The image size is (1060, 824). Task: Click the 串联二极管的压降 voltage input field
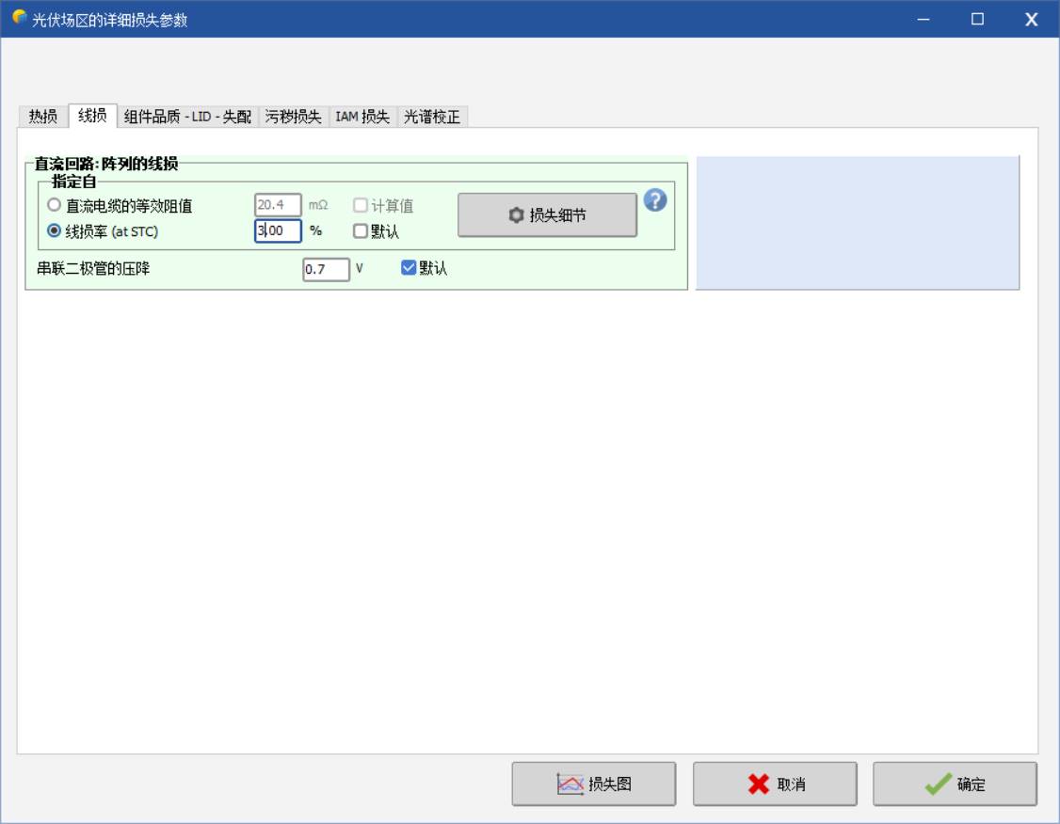point(326,269)
